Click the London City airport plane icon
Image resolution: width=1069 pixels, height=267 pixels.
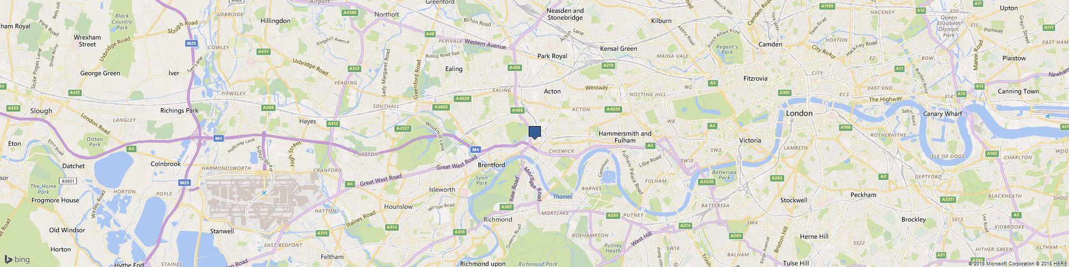coord(1047,116)
